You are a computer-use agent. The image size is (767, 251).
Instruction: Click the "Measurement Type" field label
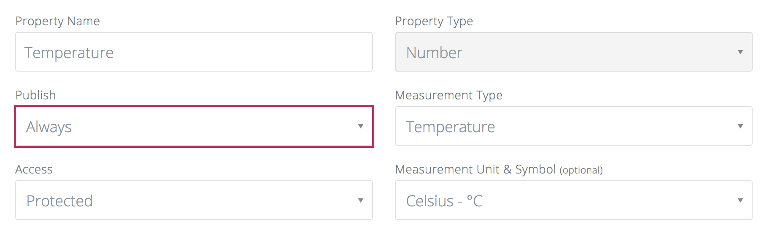click(x=448, y=95)
